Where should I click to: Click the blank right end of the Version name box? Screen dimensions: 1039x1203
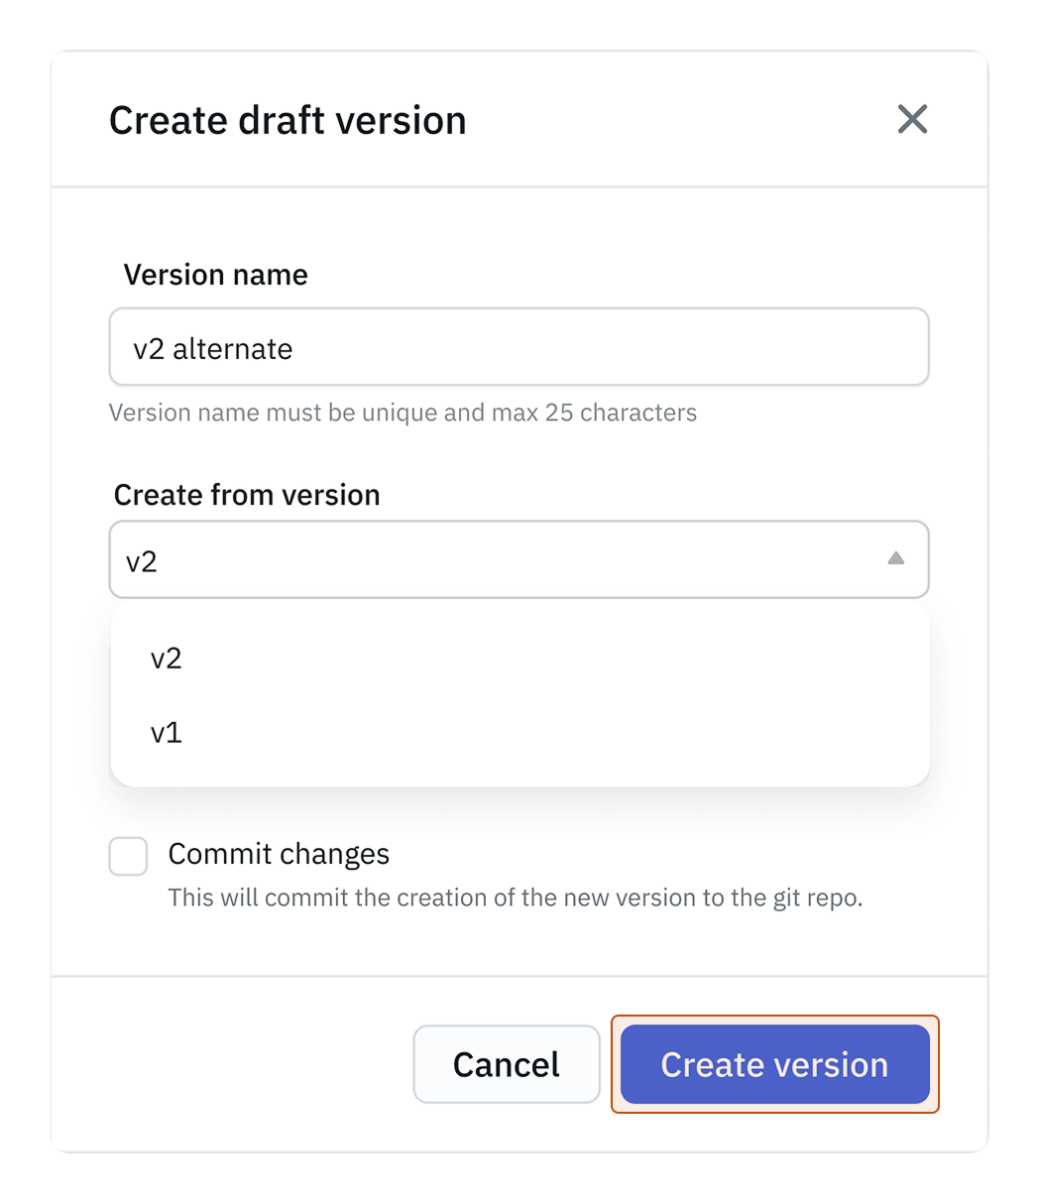tap(843, 347)
